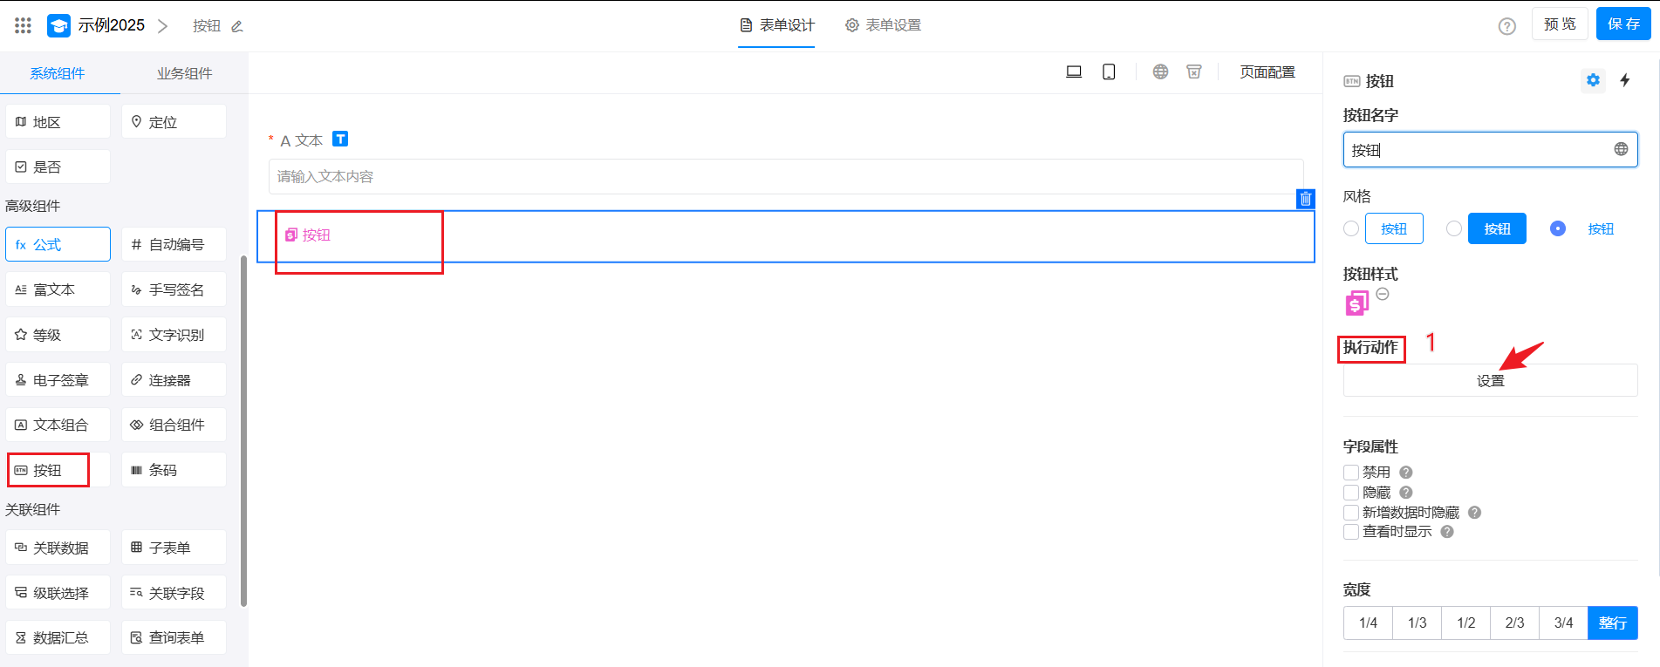The image size is (1660, 667).
Task: Switch to desktop preview layout icon
Action: 1074,72
